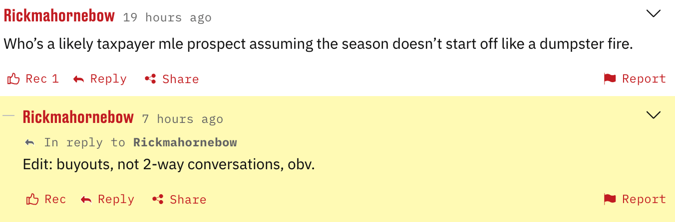Click report flag icon on the top comment

pyautogui.click(x=610, y=79)
